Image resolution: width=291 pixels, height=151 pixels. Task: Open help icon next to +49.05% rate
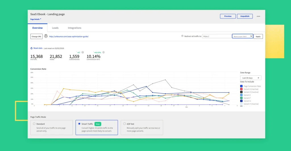[x=103, y=52]
